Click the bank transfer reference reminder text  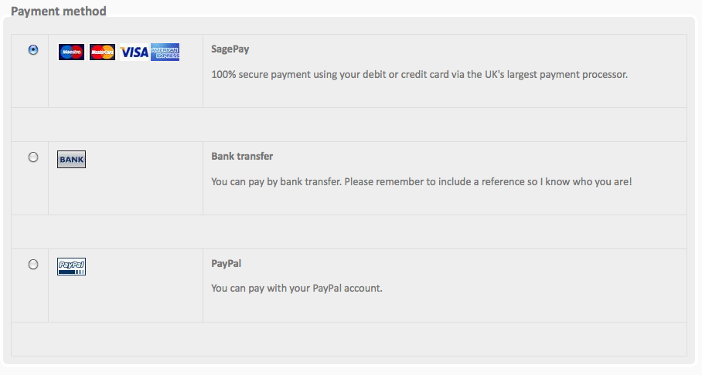[x=421, y=181]
